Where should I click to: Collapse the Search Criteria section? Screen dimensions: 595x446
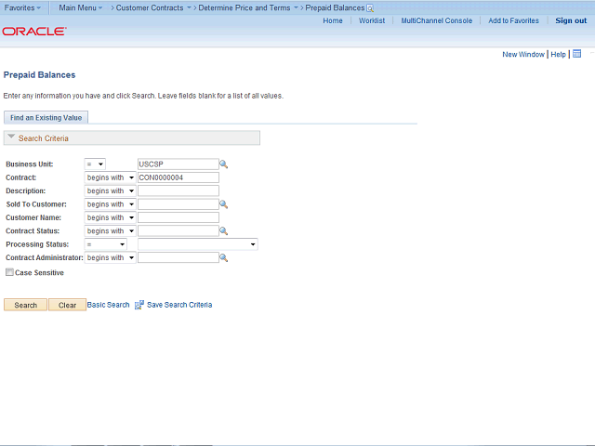click(11, 137)
